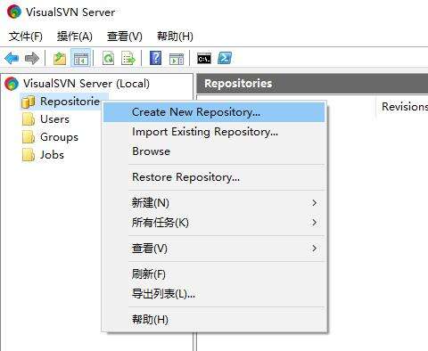
Task: Expand the 查看(V) submenu arrow in context menu
Action: click(315, 249)
